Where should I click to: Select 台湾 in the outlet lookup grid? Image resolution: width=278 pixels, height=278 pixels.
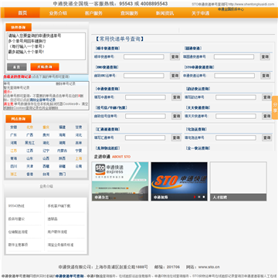coord(46,175)
